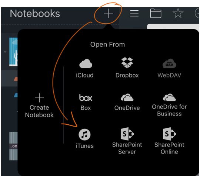
Task: Open the folder icon in top toolbar
Action: click(x=156, y=13)
